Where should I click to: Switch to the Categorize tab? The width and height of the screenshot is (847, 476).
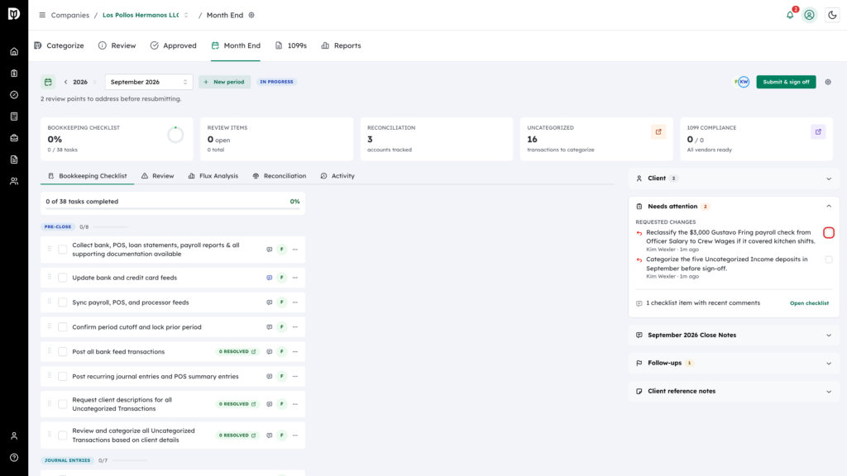coord(59,46)
